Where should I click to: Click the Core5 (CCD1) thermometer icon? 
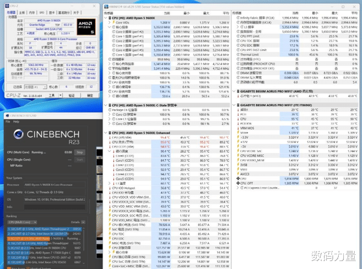coord(114,179)
